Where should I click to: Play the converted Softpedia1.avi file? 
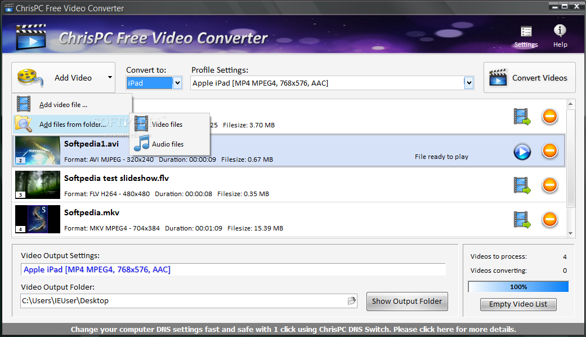(522, 152)
